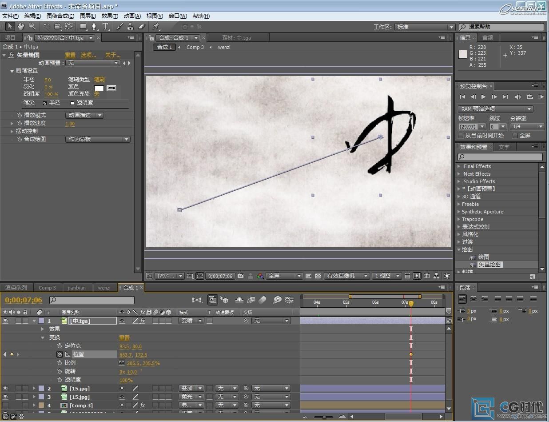
Task: Click the timeline zoom slider
Action: tap(325, 417)
